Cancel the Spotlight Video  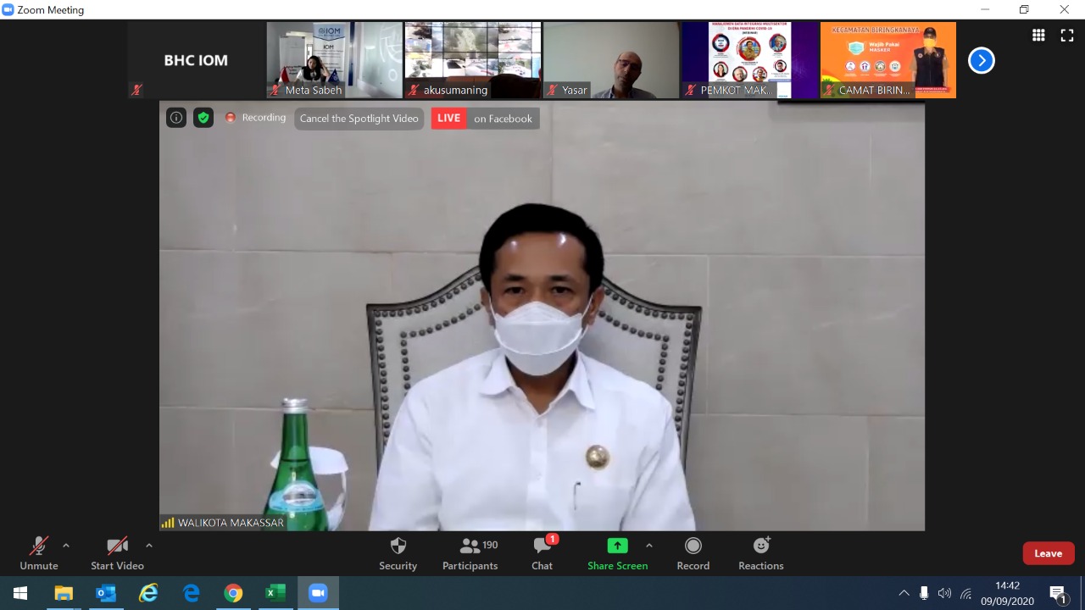pos(359,119)
